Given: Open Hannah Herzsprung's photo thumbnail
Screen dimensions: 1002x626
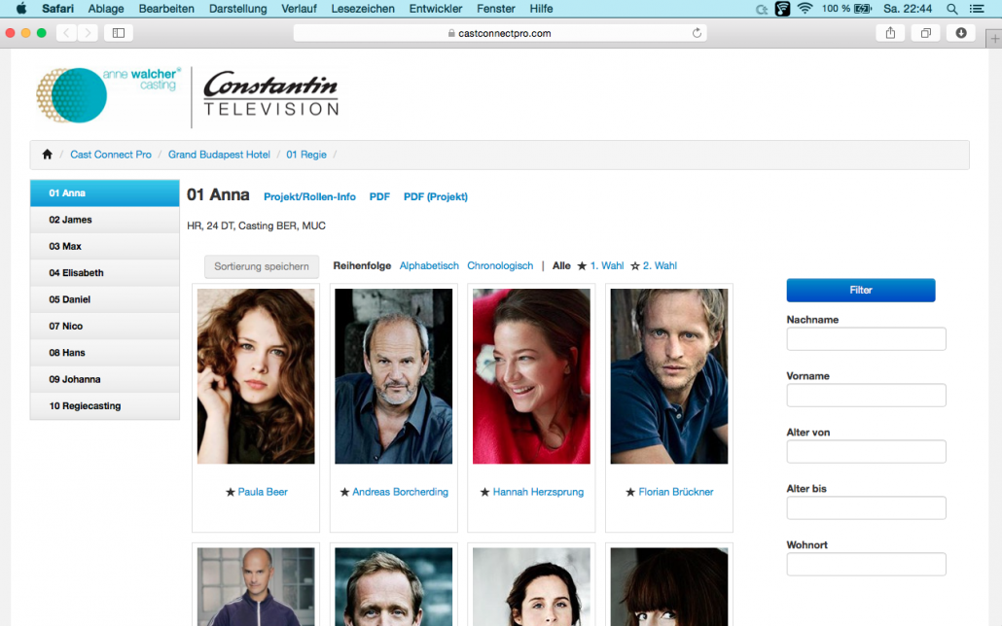Looking at the screenshot, I should coord(531,376).
